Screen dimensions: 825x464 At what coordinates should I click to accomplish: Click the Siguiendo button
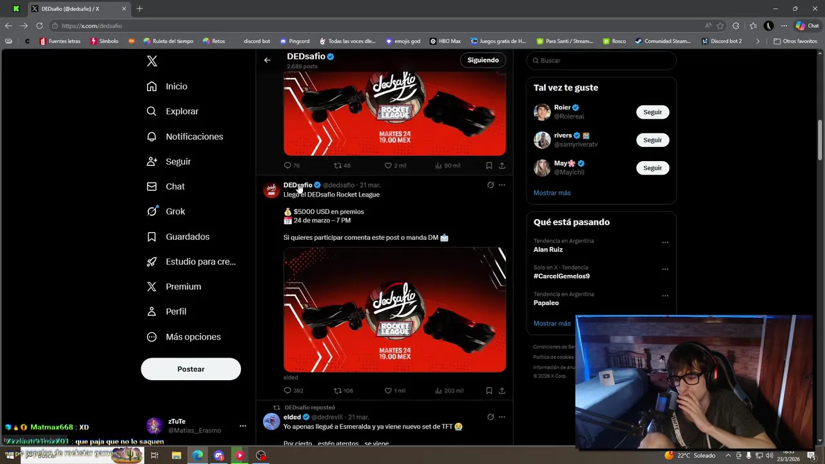click(483, 60)
